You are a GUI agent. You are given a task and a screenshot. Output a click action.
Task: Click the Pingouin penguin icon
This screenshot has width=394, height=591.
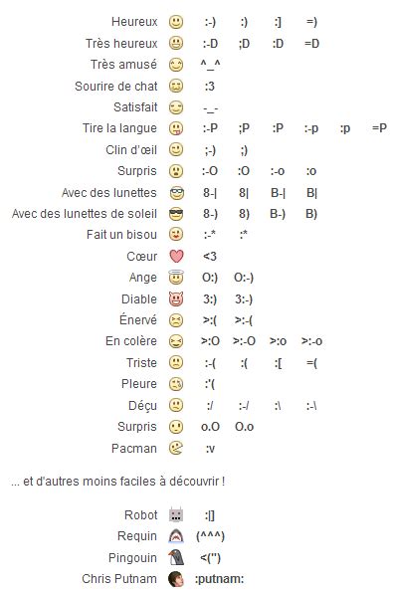click(x=176, y=557)
